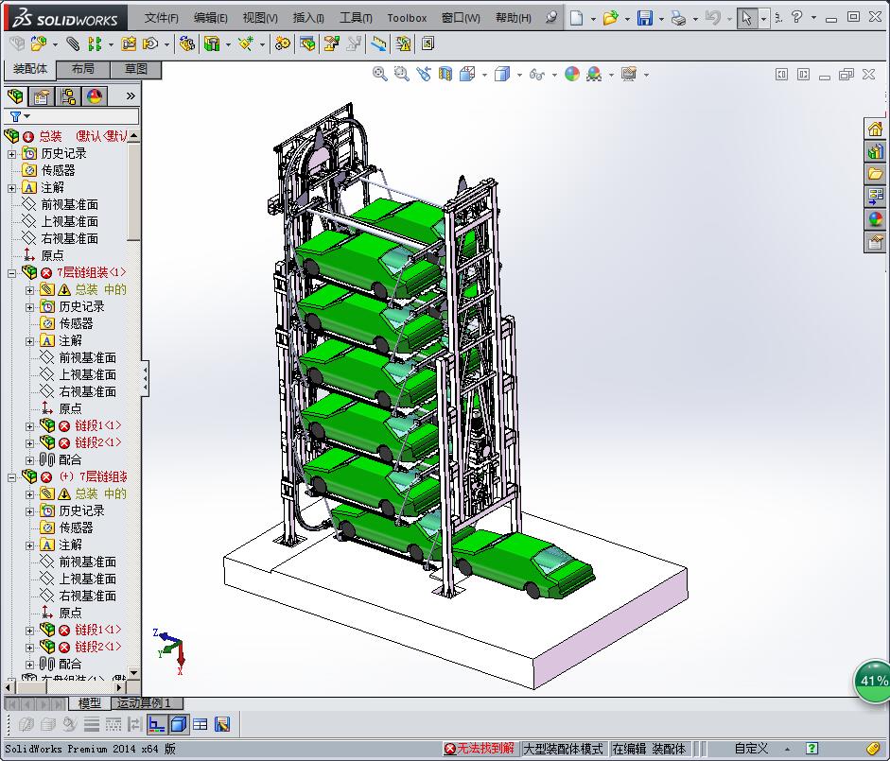
Task: Click the disk-and-pencil icon in bottom toolbar
Action: (x=222, y=723)
